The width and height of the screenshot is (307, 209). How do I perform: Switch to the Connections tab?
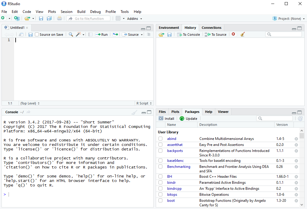tap(211, 28)
